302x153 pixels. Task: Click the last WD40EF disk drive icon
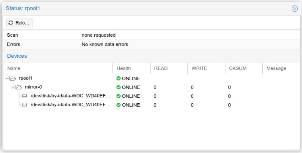click(25, 105)
